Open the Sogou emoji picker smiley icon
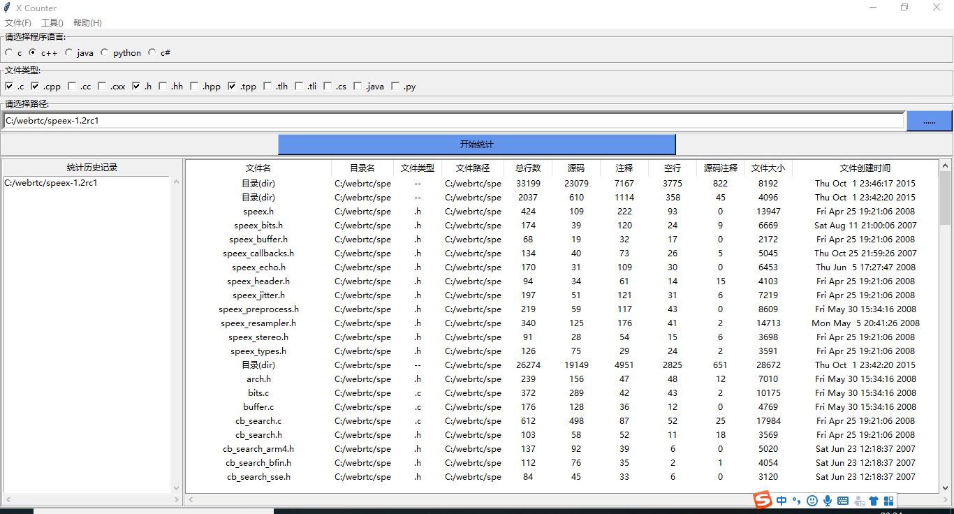954x514 pixels. [812, 501]
